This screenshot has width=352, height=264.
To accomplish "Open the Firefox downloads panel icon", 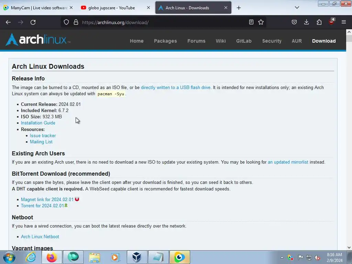I will tap(306, 22).
